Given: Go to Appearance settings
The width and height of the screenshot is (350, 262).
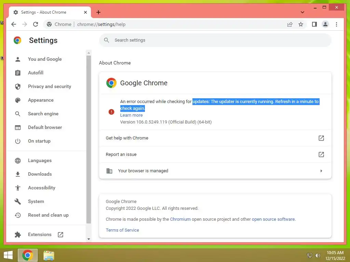Looking at the screenshot, I should [x=41, y=100].
